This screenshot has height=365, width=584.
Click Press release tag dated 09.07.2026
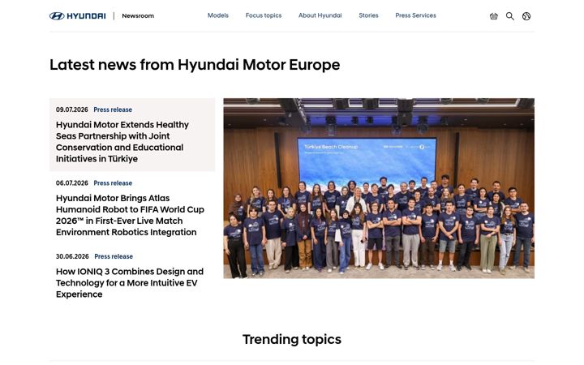click(113, 109)
